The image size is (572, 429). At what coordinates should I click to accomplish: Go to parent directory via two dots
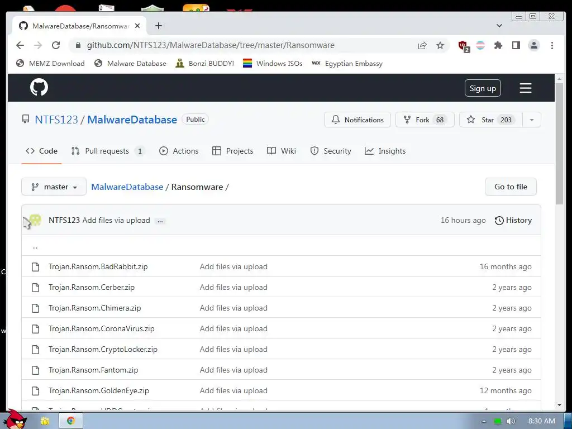pyautogui.click(x=35, y=246)
